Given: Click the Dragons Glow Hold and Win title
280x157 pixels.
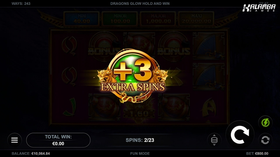Looking at the screenshot, I should (140, 3).
